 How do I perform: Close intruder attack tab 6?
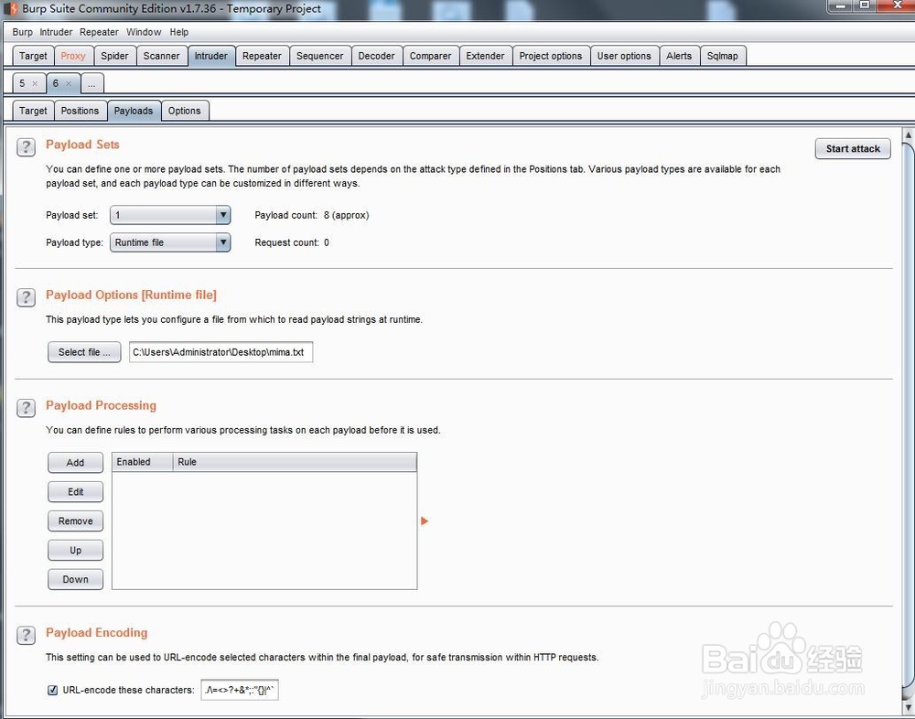point(69,83)
